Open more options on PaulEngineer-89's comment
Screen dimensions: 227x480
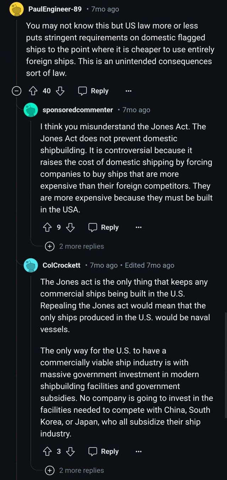128,91
